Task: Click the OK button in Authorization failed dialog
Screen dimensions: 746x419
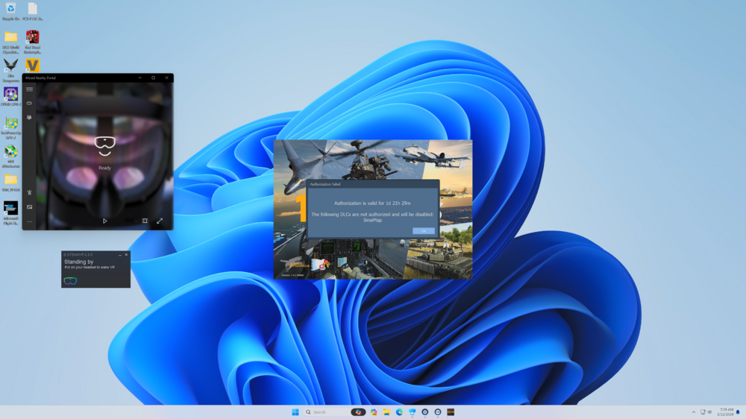Action: [424, 230]
